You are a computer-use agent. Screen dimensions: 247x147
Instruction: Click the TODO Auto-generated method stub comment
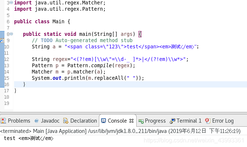point(82,40)
